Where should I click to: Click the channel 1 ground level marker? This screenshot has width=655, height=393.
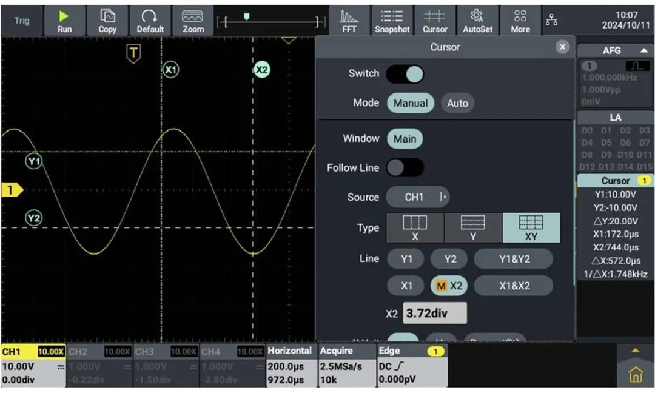[12, 190]
